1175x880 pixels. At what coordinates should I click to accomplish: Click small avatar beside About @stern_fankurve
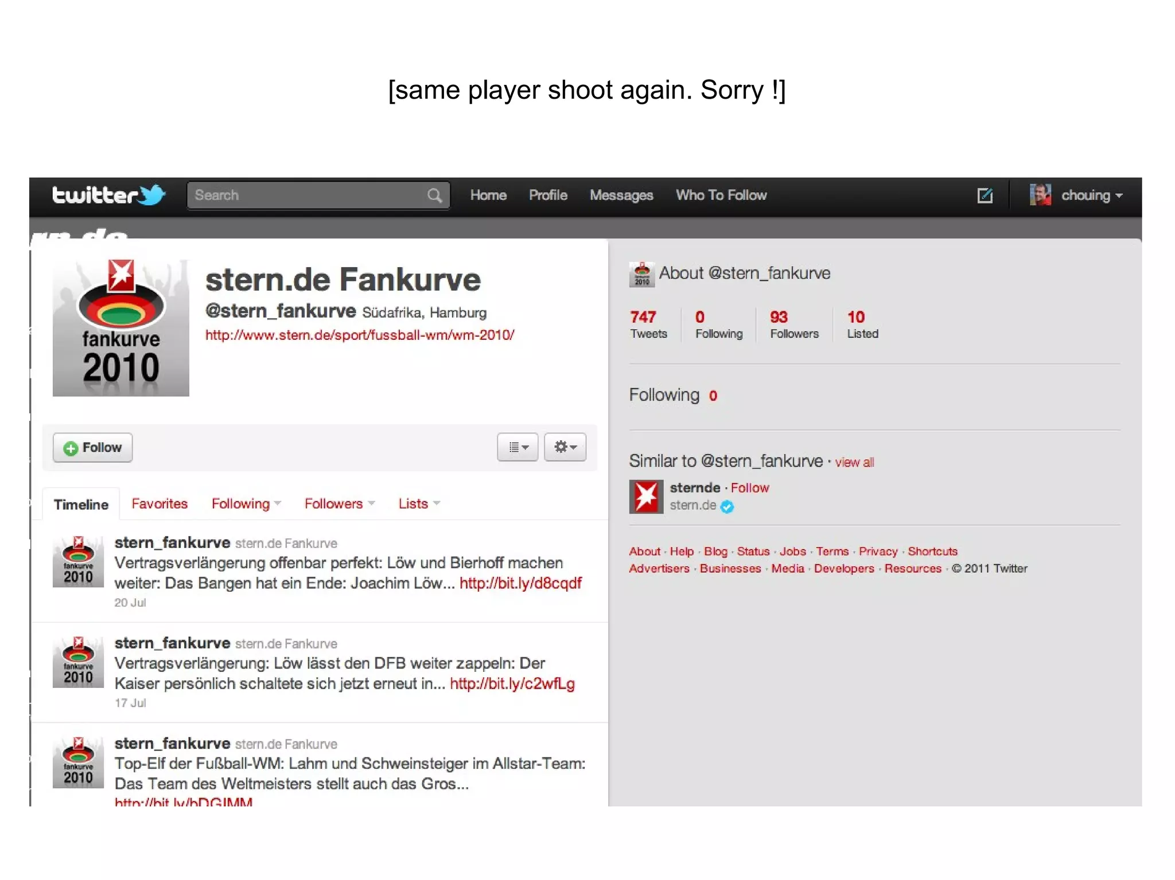point(642,274)
